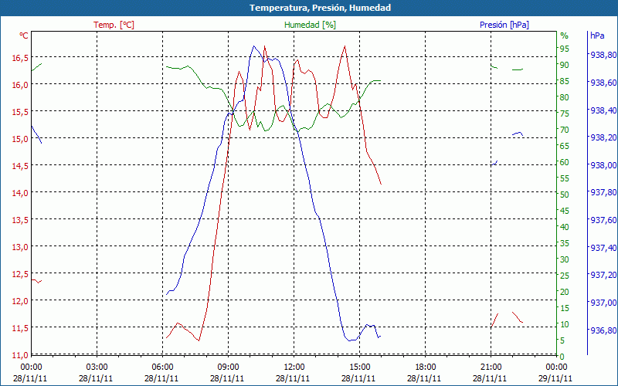
Task: Click the 0 humidity axis value
Action: [x=562, y=357]
